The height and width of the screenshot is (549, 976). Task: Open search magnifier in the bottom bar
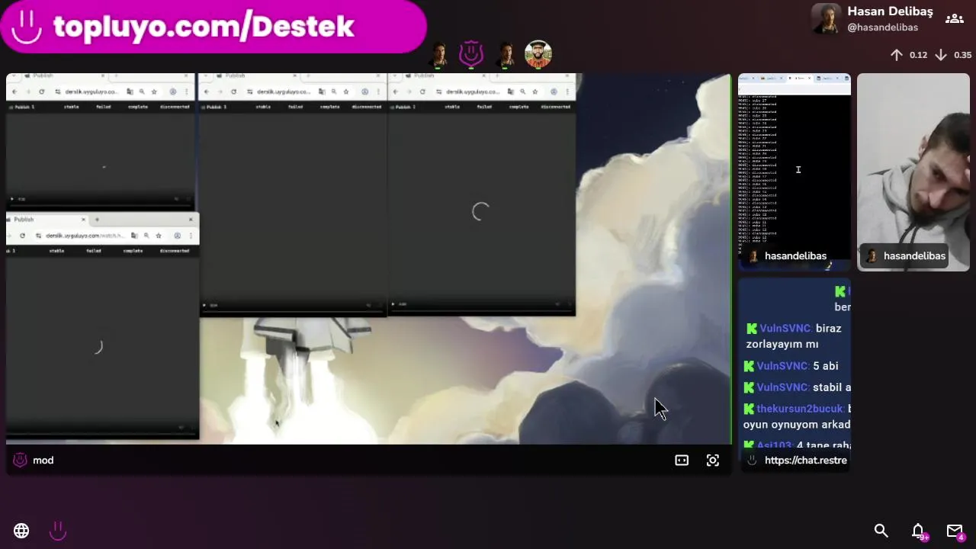point(881,531)
